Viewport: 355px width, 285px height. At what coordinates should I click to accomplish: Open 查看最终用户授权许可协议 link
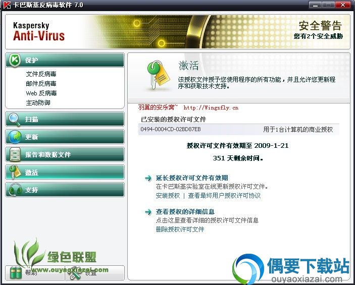[224, 196]
